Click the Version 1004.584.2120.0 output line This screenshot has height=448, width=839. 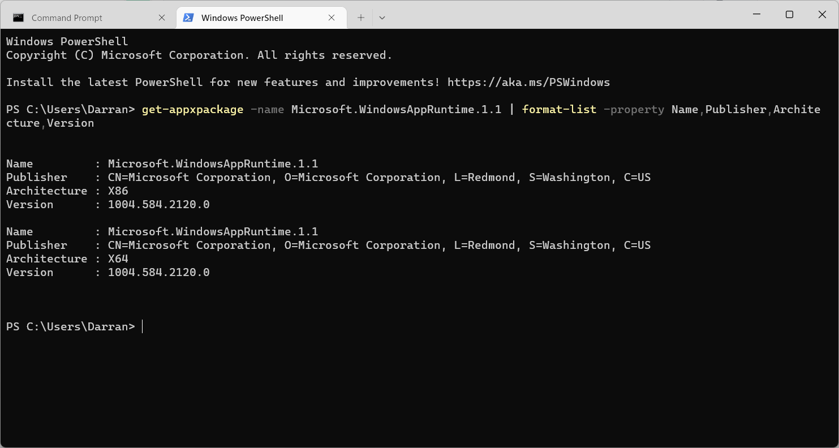click(159, 204)
